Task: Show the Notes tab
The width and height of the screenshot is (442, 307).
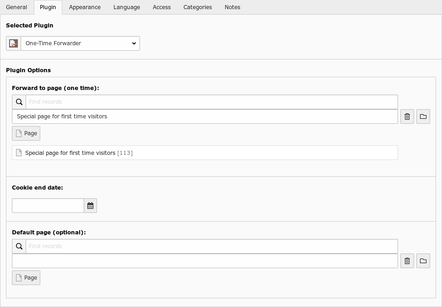Action: pyautogui.click(x=232, y=7)
